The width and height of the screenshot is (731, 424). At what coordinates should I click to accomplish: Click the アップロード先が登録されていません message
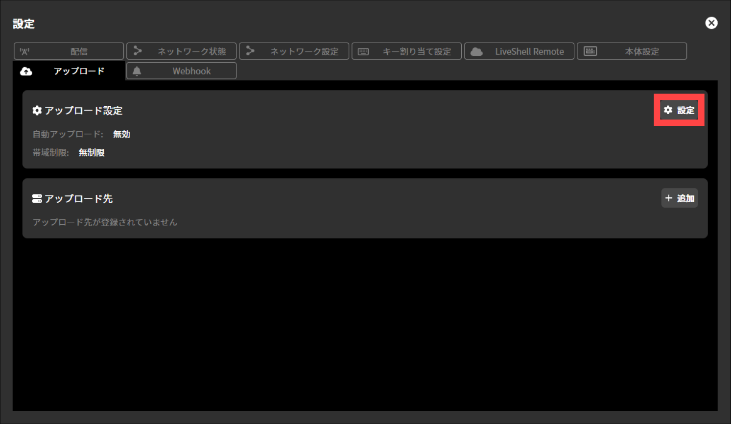105,222
